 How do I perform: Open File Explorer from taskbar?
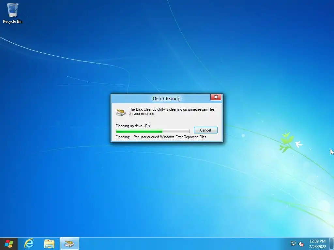click(49, 243)
